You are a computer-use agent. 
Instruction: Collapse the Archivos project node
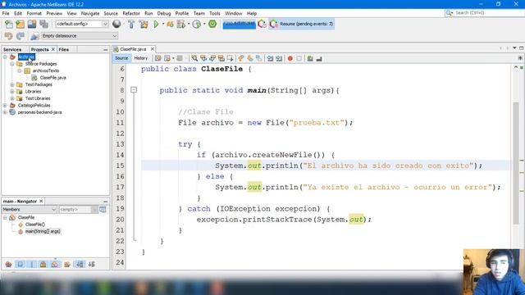[5, 57]
